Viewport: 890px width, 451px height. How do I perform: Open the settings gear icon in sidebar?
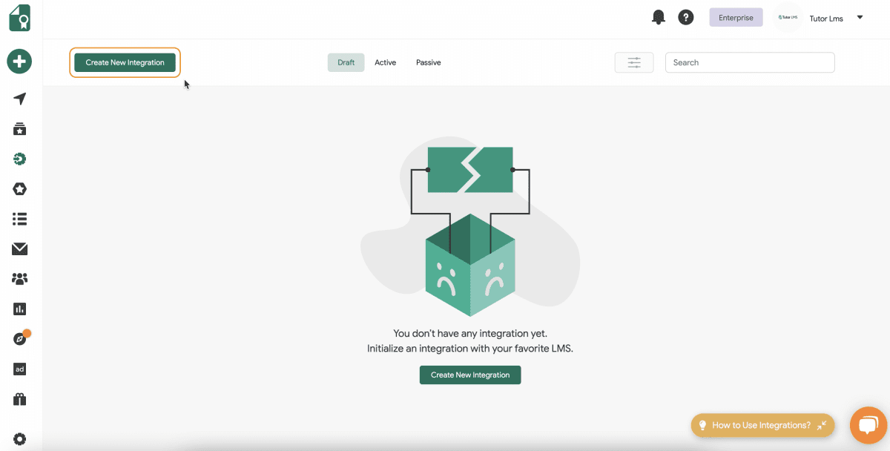(x=19, y=438)
